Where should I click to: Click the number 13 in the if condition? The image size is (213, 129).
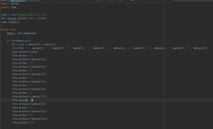28,41
